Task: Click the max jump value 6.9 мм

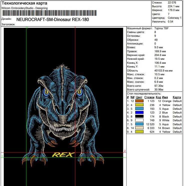Action: [158, 82]
